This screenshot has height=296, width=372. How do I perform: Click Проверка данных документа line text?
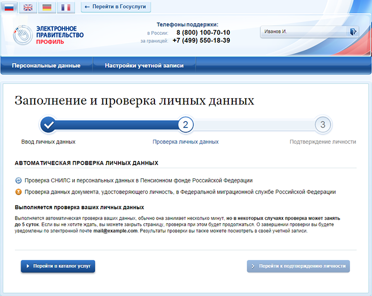(x=180, y=192)
